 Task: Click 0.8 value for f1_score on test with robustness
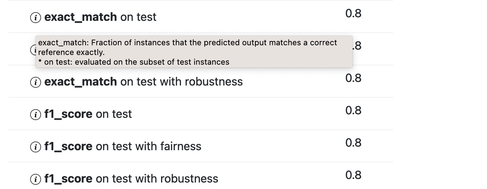353,175
